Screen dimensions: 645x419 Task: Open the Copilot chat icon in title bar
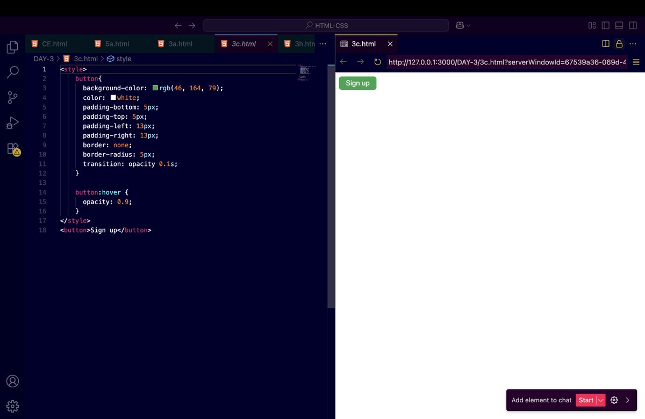pos(460,25)
